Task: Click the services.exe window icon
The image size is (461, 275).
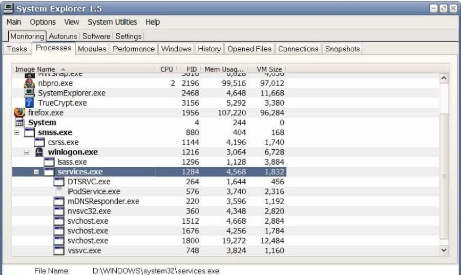Action: coord(49,172)
